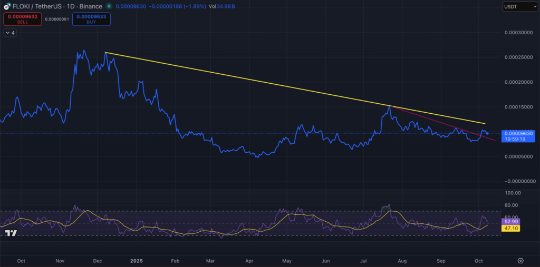The width and height of the screenshot is (540, 267).
Task: Click the FLOKI coin logo icon
Action: coord(7,6)
